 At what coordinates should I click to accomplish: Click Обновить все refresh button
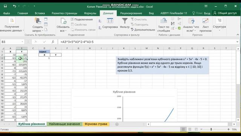(63, 25)
